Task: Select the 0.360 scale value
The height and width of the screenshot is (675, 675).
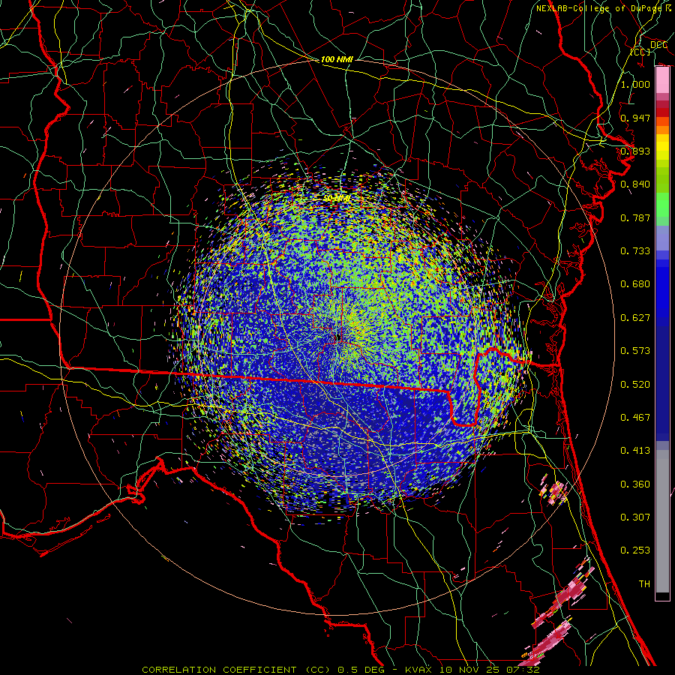Action: [x=635, y=484]
